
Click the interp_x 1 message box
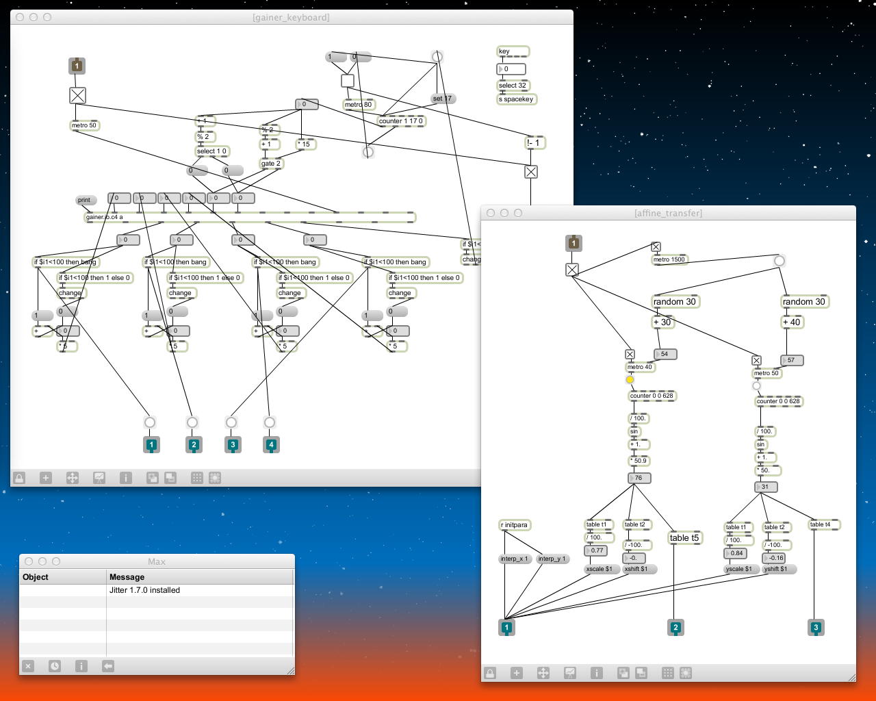[515, 559]
